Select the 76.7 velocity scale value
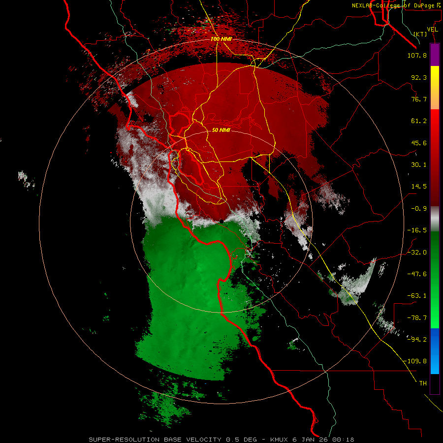This screenshot has width=443, height=443. pos(419,99)
